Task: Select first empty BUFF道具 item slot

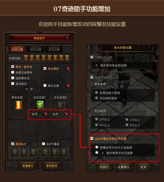Action: point(46,152)
